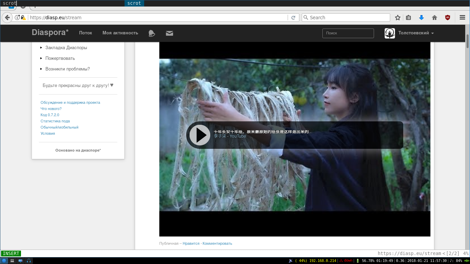Click the Нравится link under the post
470x264 pixels.
[191, 243]
